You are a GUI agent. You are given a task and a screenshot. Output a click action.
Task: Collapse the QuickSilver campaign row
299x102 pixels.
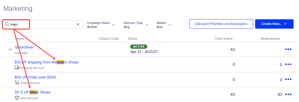10,50
